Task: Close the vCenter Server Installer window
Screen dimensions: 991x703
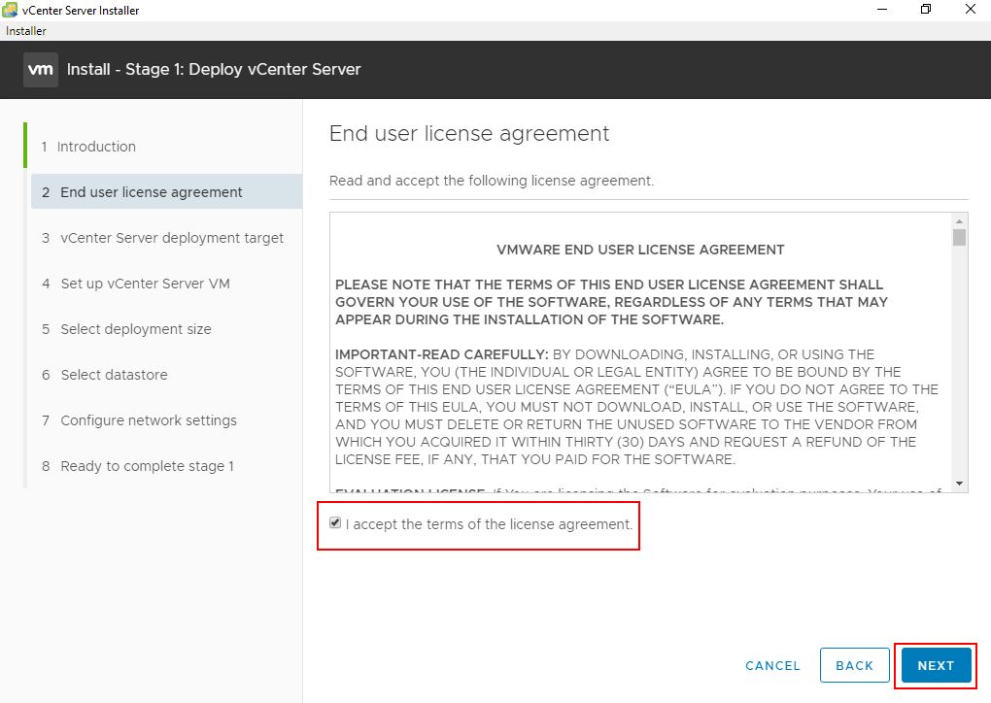Action: (971, 10)
